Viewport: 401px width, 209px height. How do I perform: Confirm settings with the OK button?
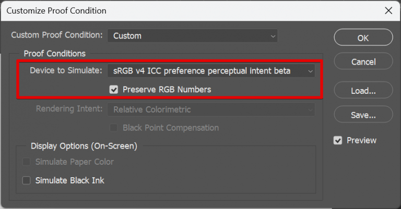[x=363, y=38]
